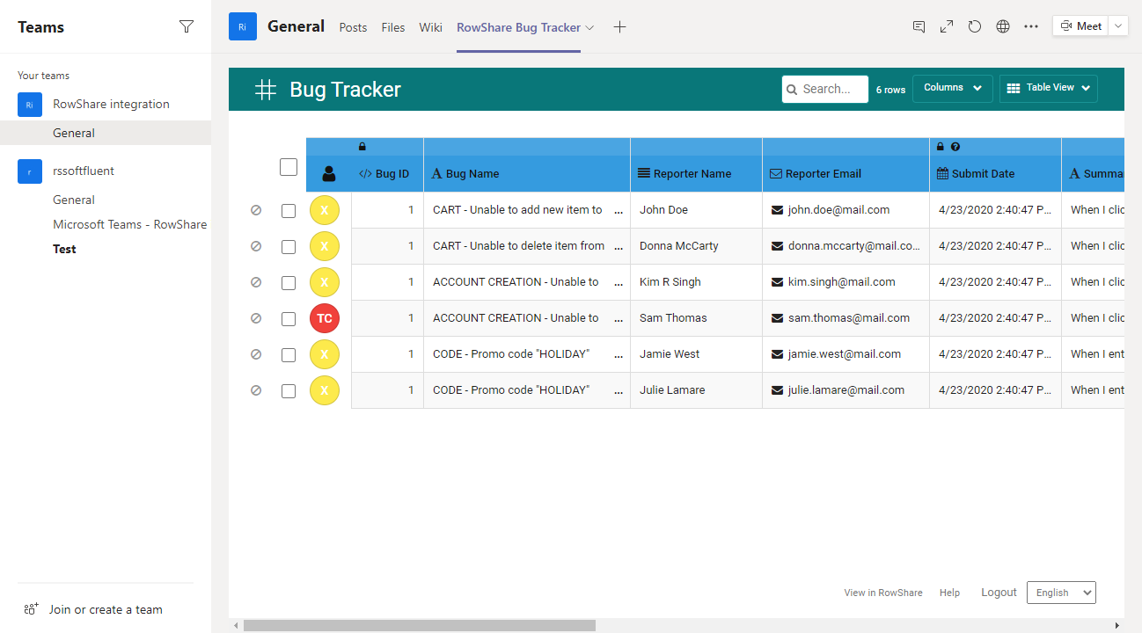Click the block icon on Donna McCarty row
1142x633 pixels.
pyautogui.click(x=256, y=246)
